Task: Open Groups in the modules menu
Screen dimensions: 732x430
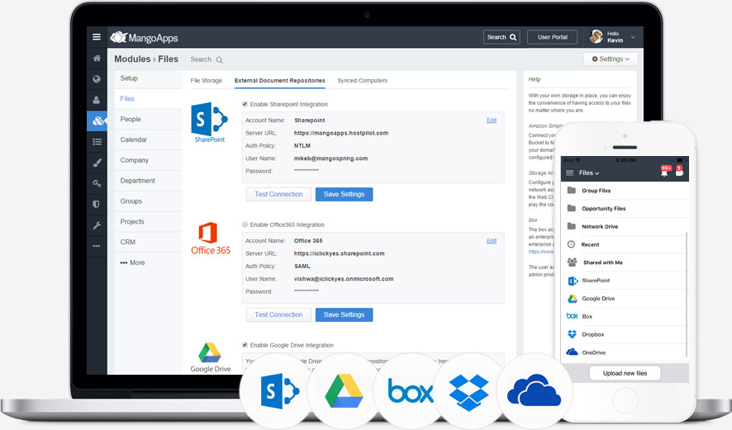Action: click(x=148, y=201)
